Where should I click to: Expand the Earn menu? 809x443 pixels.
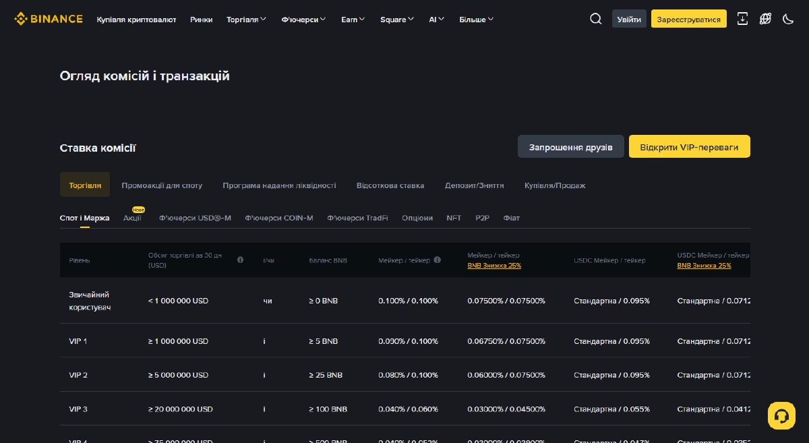(353, 20)
